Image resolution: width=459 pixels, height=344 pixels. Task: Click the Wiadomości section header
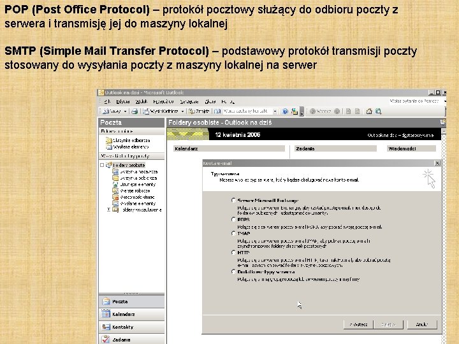(x=411, y=148)
